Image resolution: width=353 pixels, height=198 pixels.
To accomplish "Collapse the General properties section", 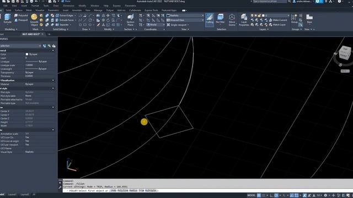I will click(53, 51).
